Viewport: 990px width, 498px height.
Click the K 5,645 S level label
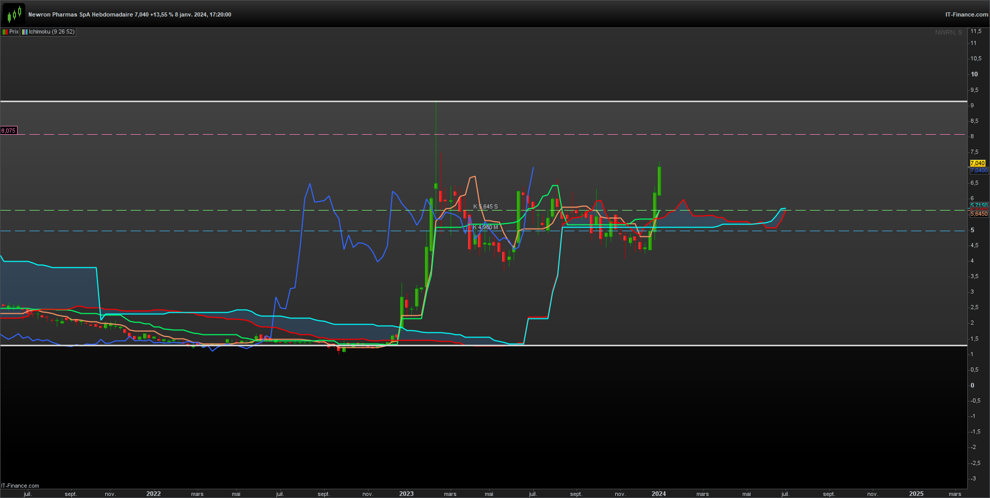tap(486, 206)
